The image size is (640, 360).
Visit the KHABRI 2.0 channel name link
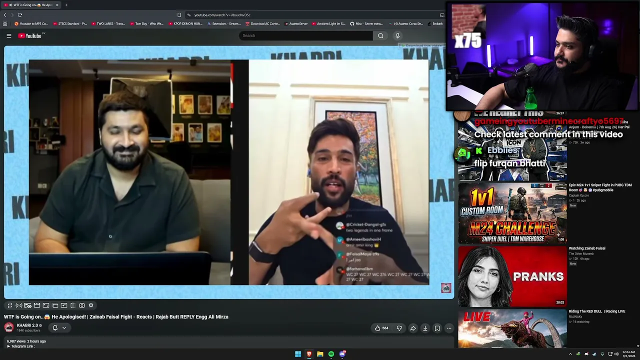tap(28, 325)
